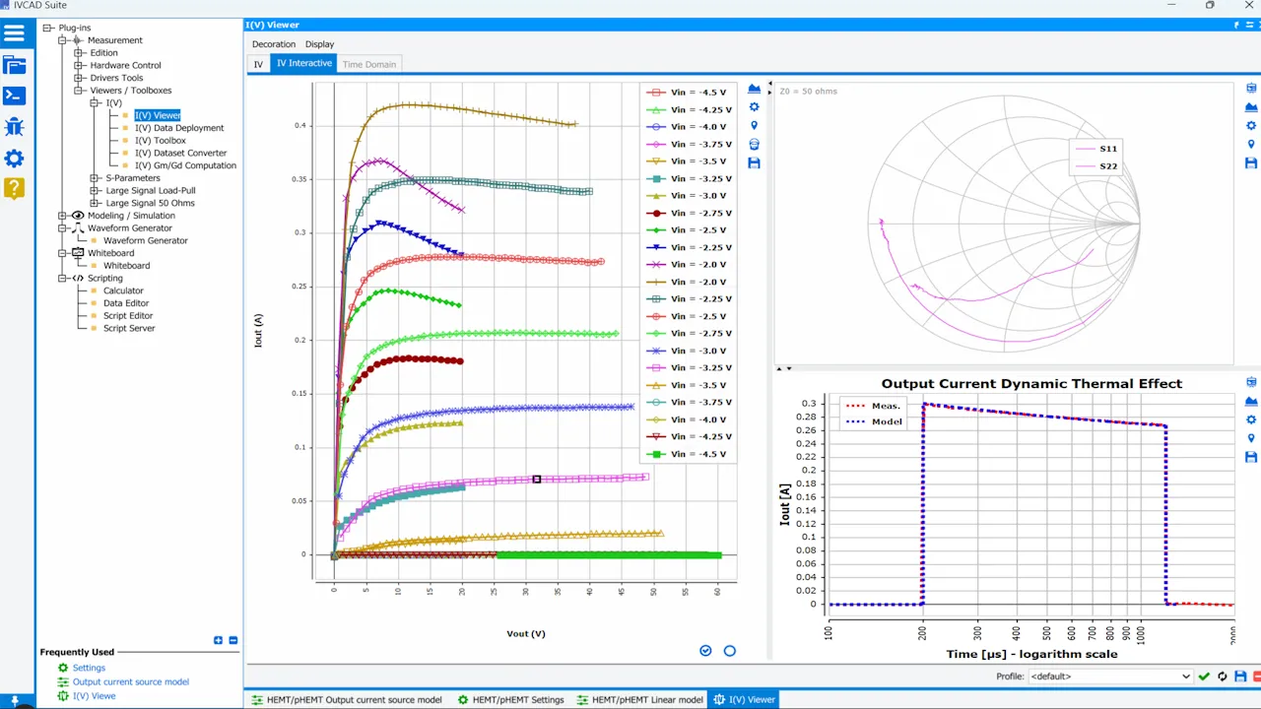Open the Profile <default> dropdown
This screenshot has height=709, width=1261.
coord(1186,677)
